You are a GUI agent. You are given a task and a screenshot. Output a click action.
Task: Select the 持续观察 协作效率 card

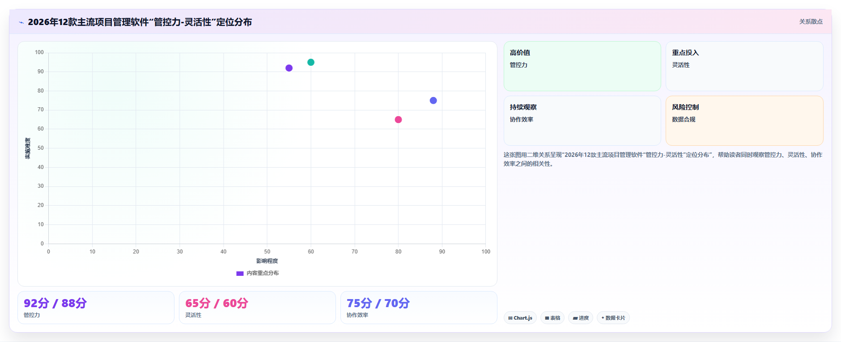pos(582,121)
